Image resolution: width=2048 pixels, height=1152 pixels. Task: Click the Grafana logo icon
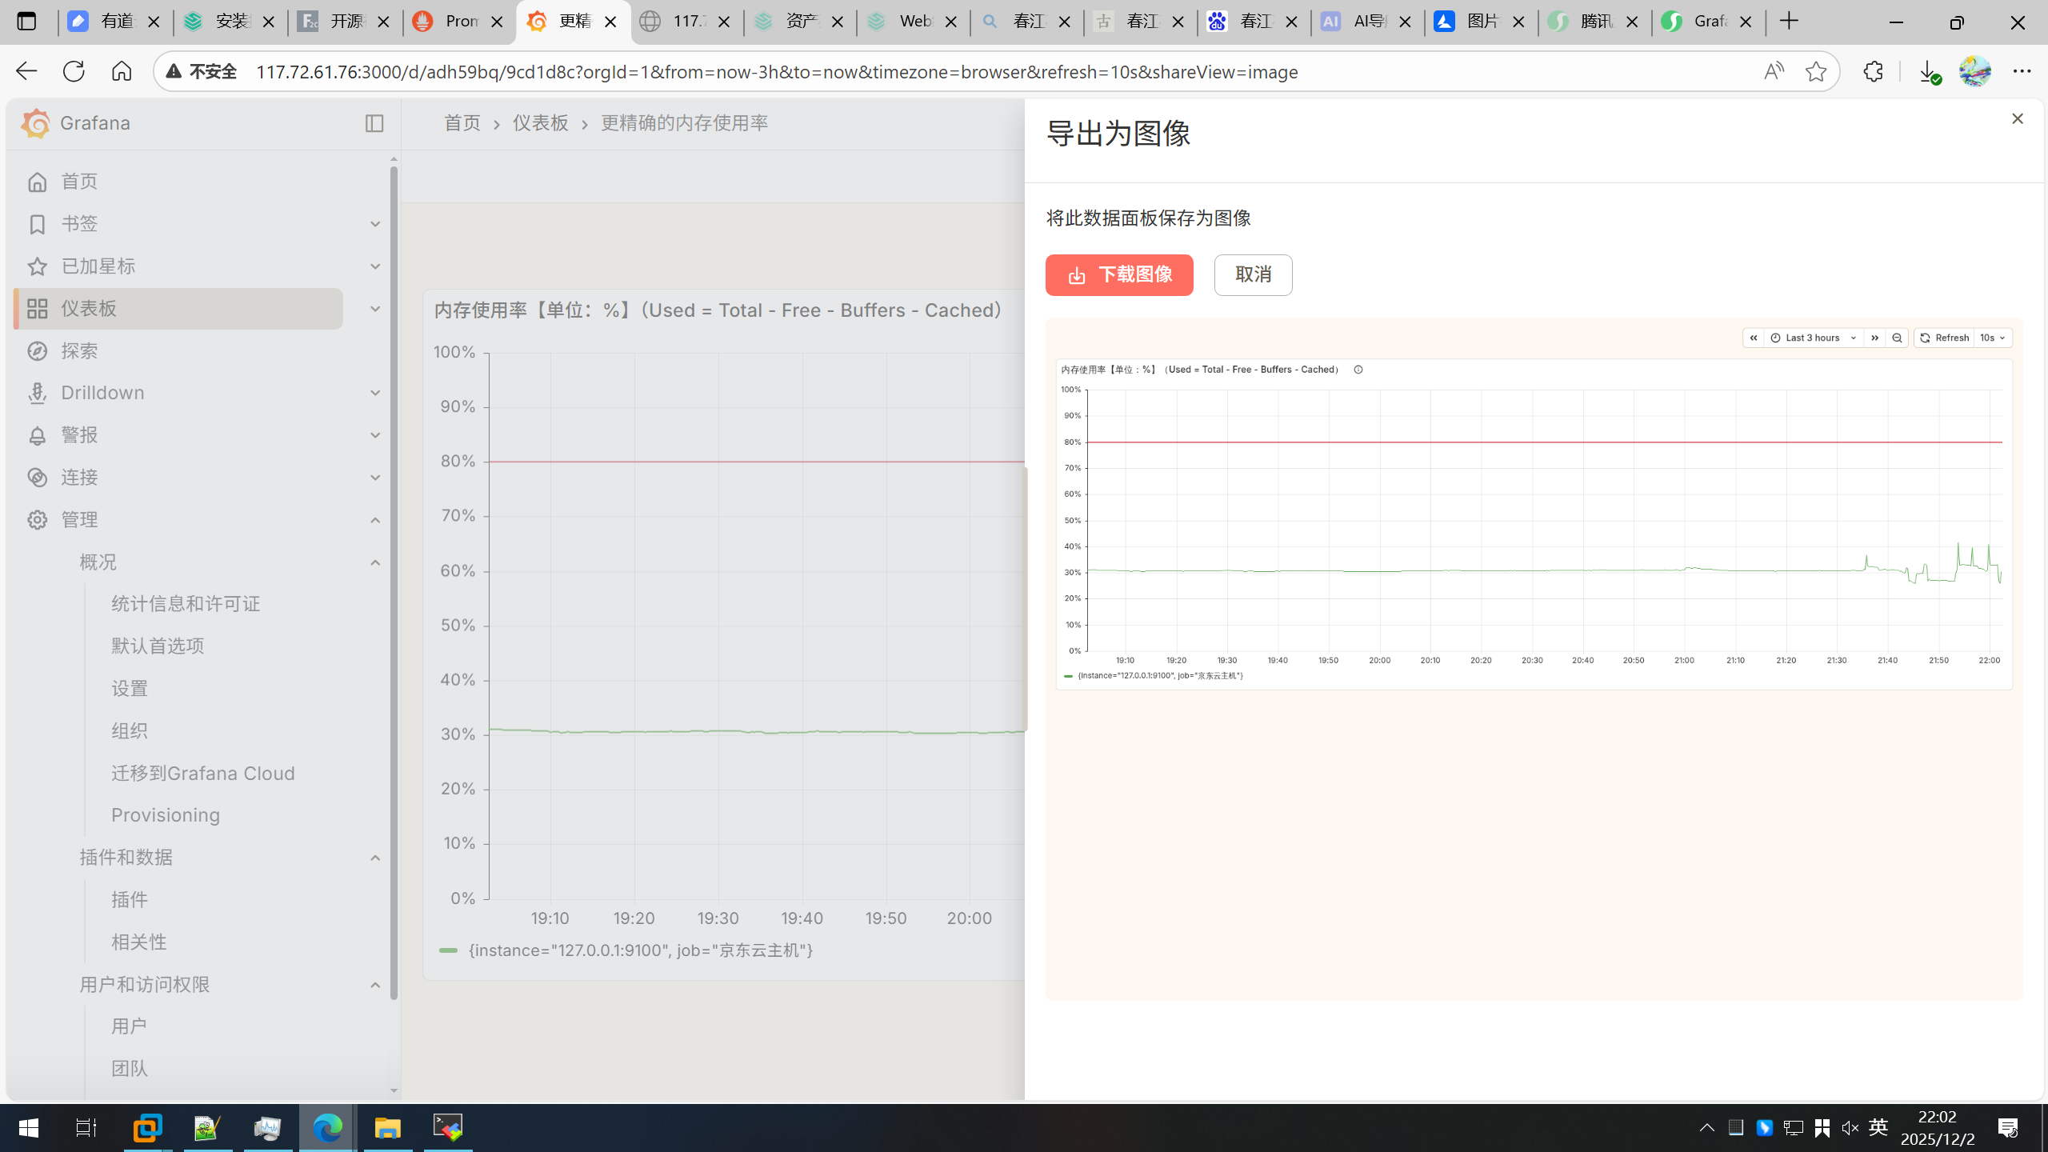pos(36,123)
